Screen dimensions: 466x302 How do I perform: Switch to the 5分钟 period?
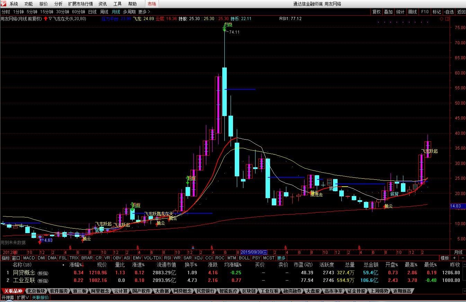pyautogui.click(x=32, y=12)
